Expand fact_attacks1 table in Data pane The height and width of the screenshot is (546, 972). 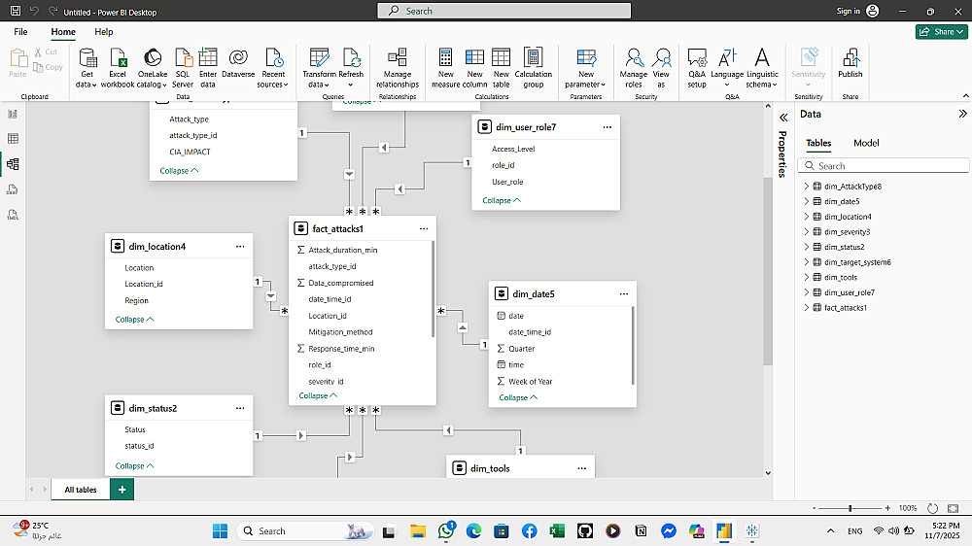806,308
